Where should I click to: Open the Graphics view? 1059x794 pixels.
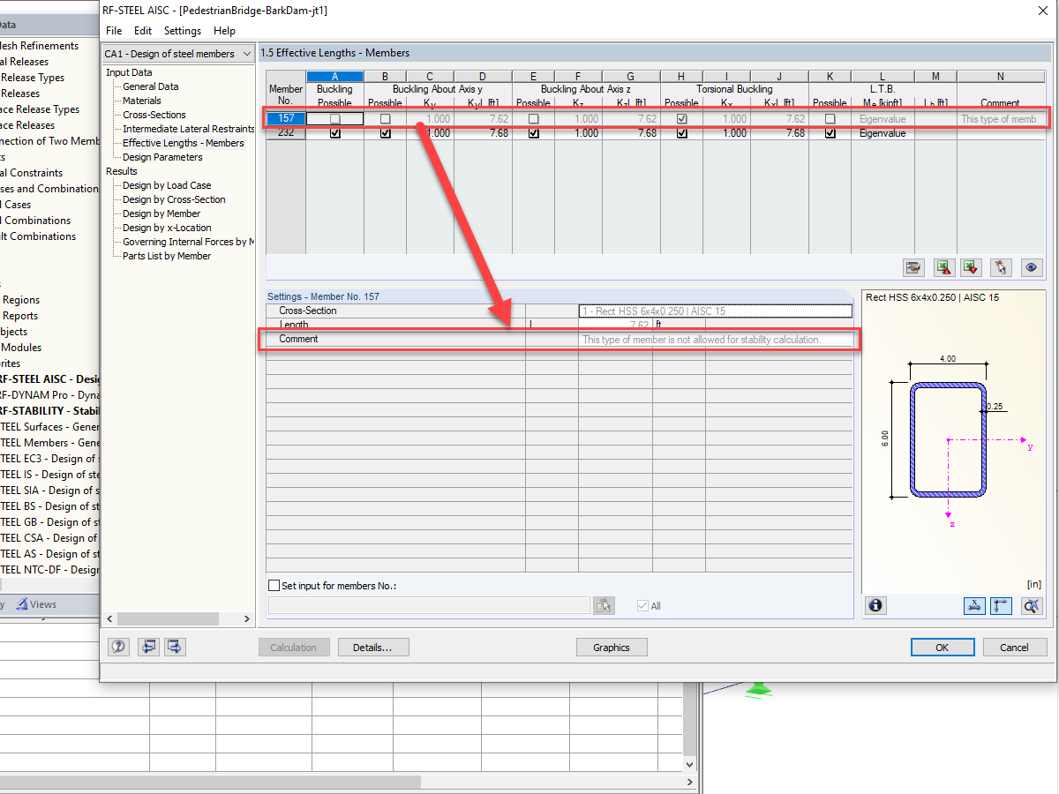612,647
